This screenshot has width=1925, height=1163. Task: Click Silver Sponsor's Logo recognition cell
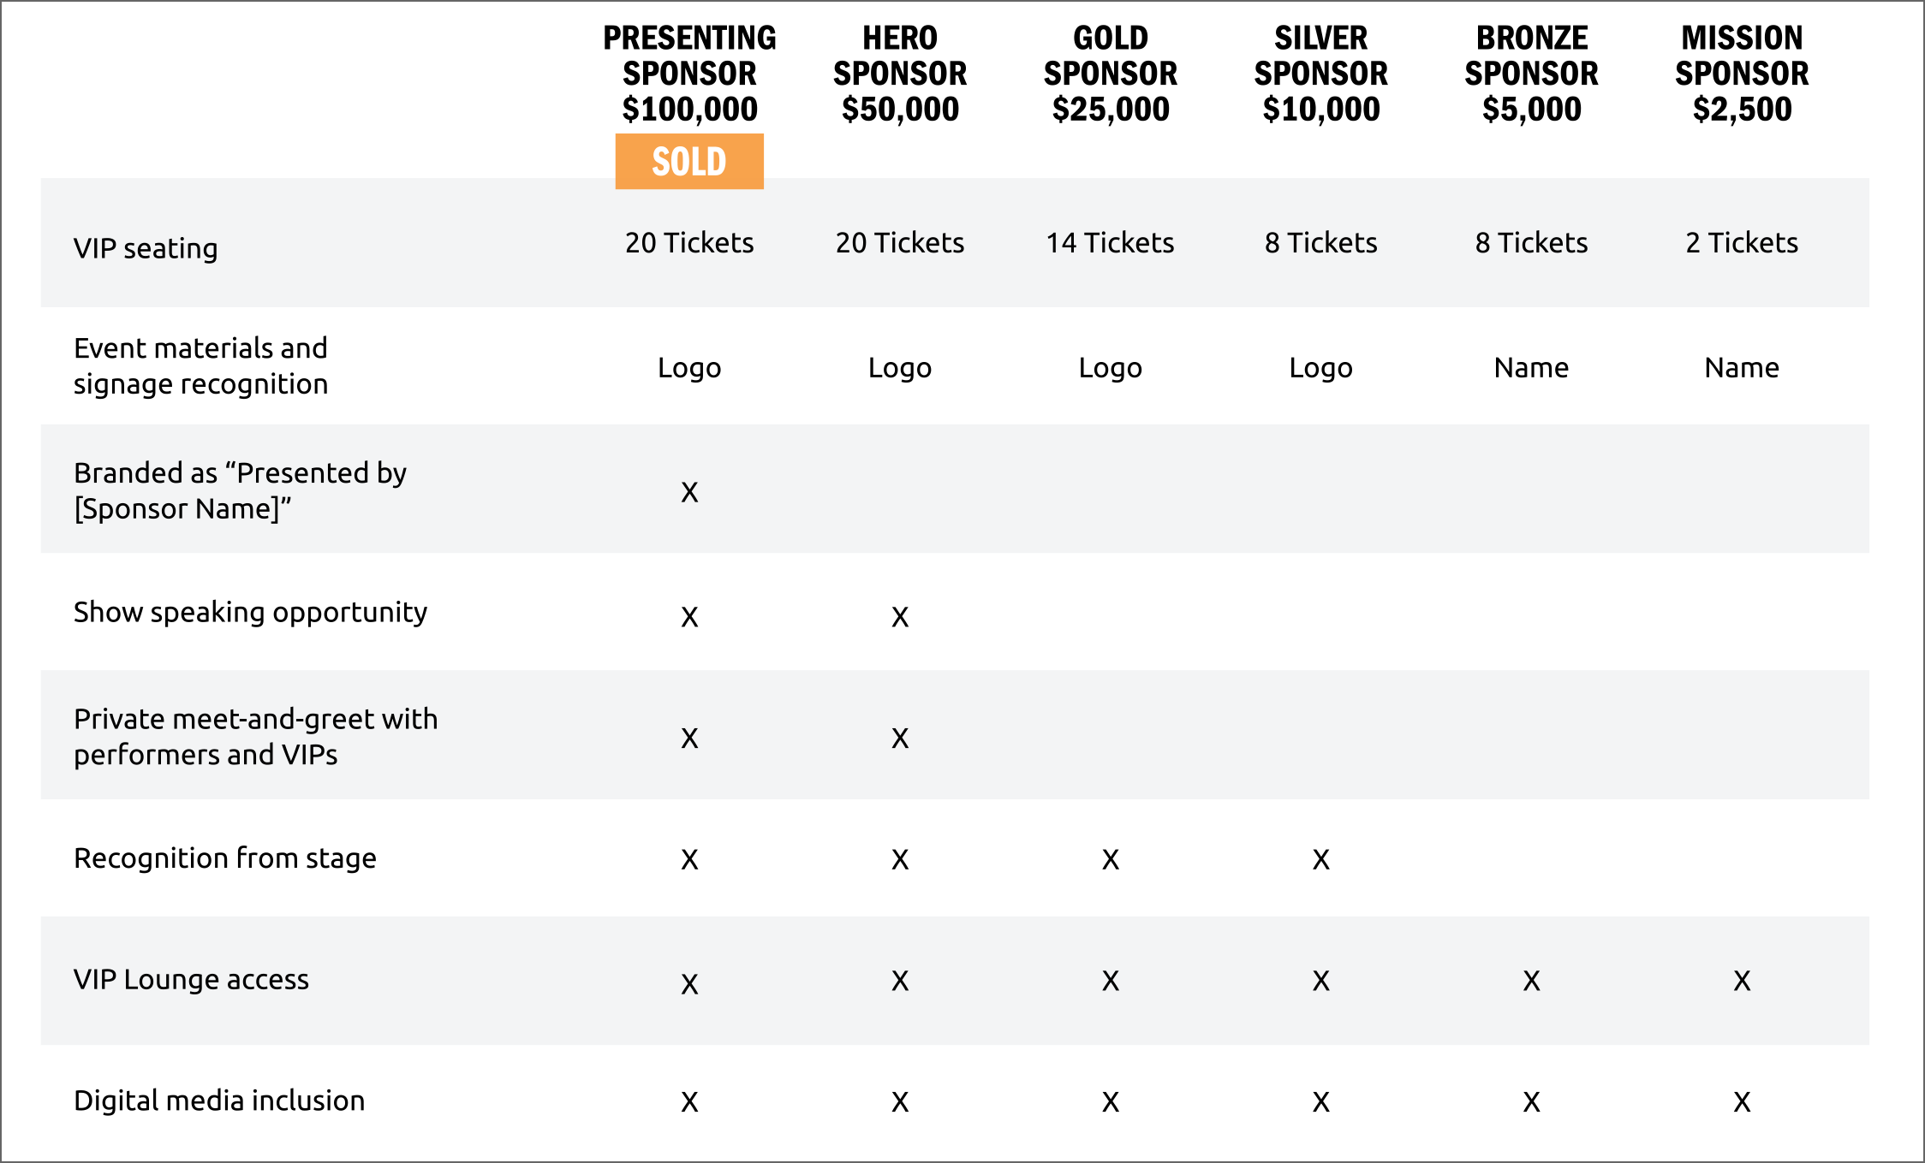pyautogui.click(x=1321, y=368)
